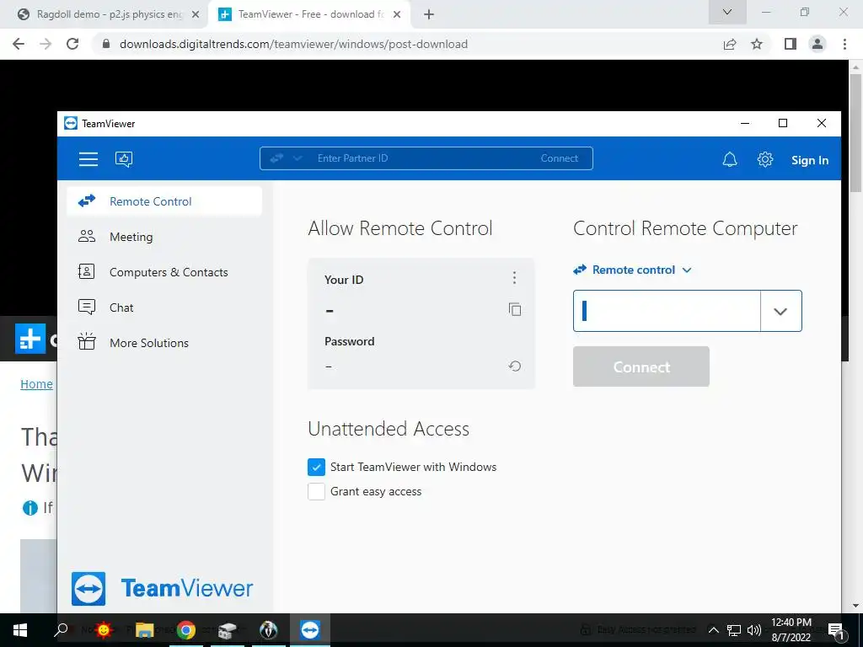Uncheck Start TeamViewer with Windows

point(317,467)
